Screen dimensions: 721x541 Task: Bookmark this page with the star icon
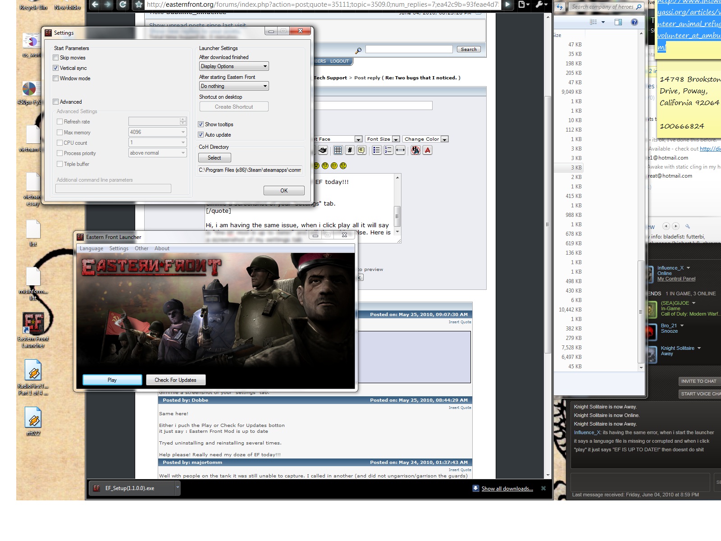pyautogui.click(x=139, y=5)
